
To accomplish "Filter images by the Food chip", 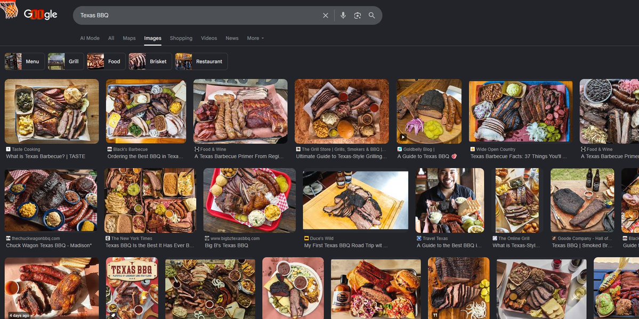I will click(107, 62).
